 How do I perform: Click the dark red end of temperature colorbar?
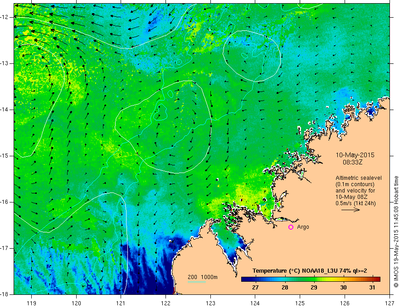[377, 279]
